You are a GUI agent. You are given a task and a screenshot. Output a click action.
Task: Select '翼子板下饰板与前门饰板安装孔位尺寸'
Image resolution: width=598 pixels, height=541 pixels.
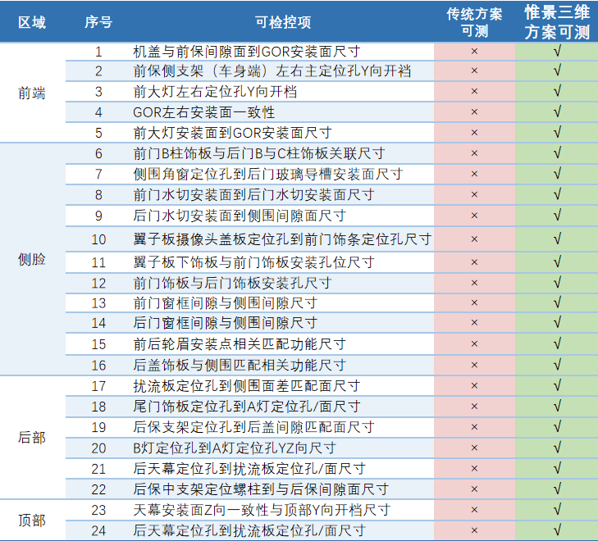253,262
